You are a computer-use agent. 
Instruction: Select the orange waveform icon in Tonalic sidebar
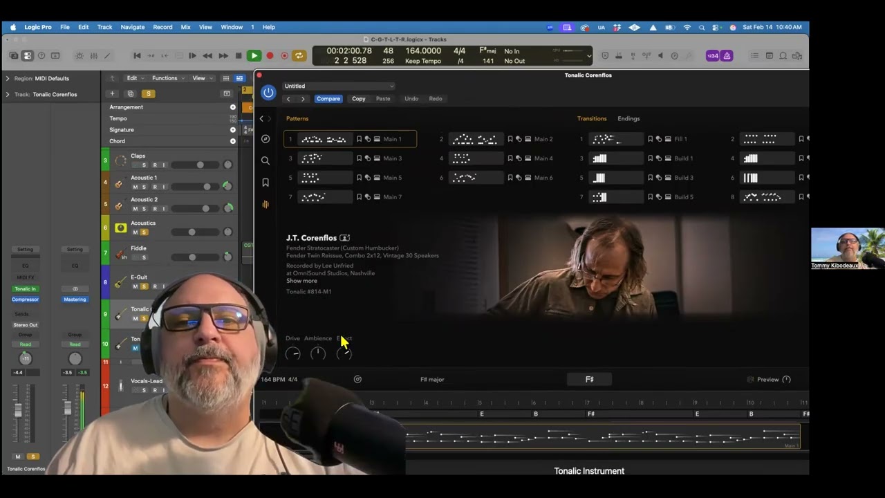point(265,205)
